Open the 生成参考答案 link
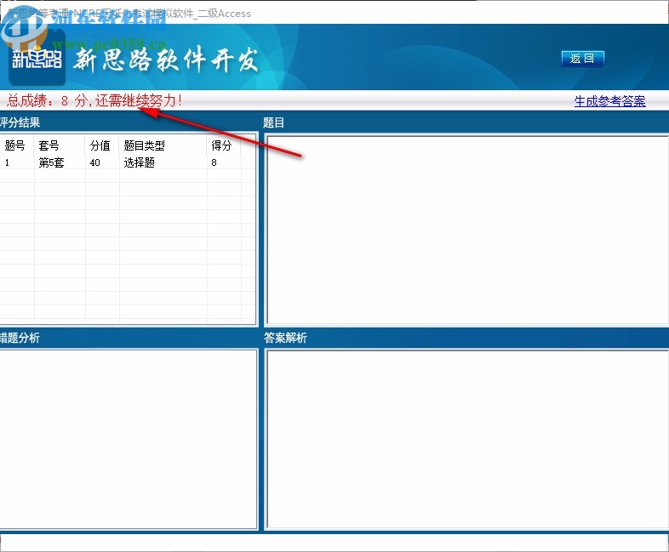 coord(609,101)
